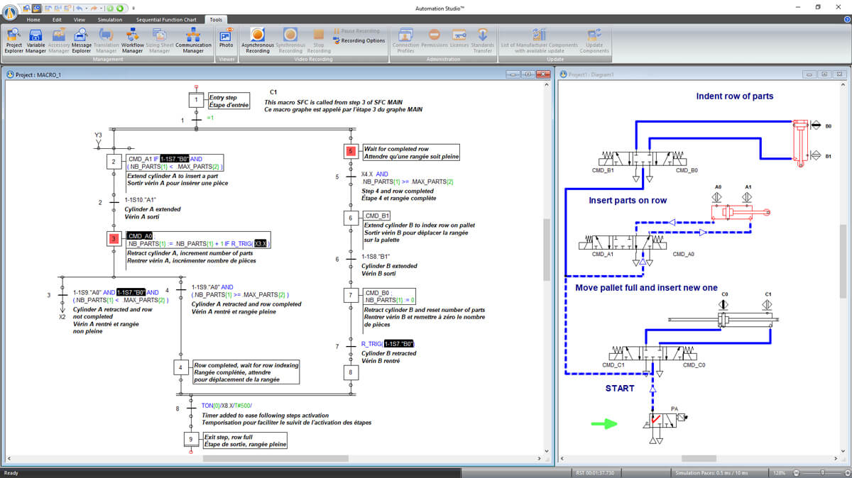The image size is (852, 478).
Task: Minimize the MACRO_1 child window
Action: pyautogui.click(x=513, y=74)
